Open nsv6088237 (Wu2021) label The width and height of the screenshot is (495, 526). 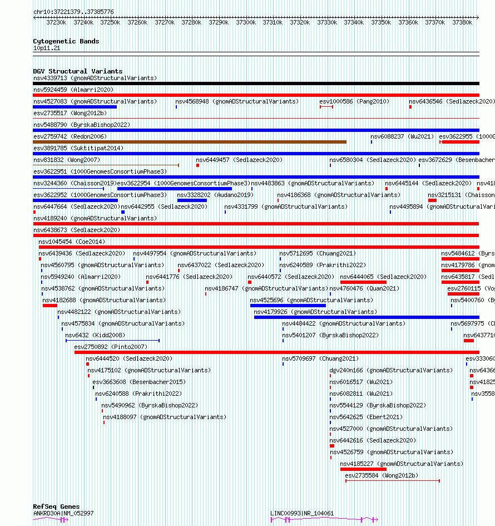click(402, 136)
